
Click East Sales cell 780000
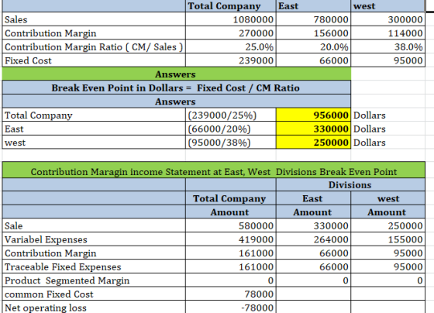pos(313,19)
